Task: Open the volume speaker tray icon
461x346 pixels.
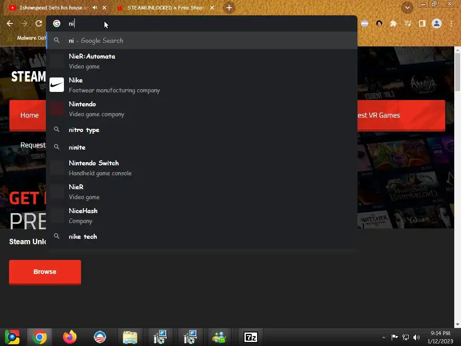Action: pos(416,337)
